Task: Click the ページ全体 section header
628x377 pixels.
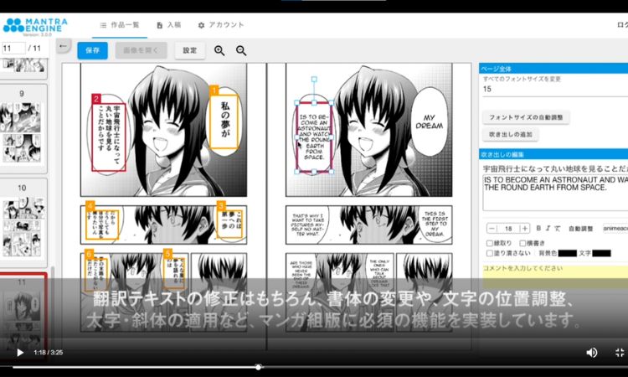Action: [x=553, y=69]
